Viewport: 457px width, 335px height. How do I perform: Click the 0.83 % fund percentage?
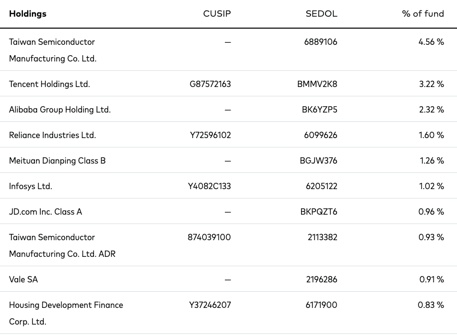[431, 305]
